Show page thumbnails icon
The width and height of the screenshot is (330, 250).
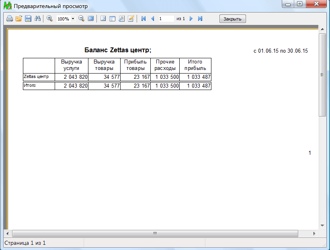pos(113,18)
